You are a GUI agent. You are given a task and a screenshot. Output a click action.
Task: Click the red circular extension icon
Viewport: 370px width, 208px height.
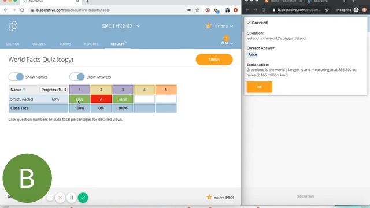click(235, 10)
